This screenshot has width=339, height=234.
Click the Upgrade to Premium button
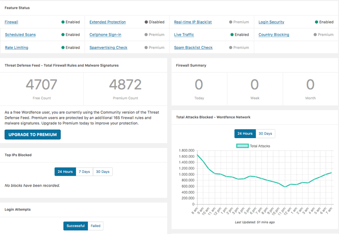pos(33,134)
